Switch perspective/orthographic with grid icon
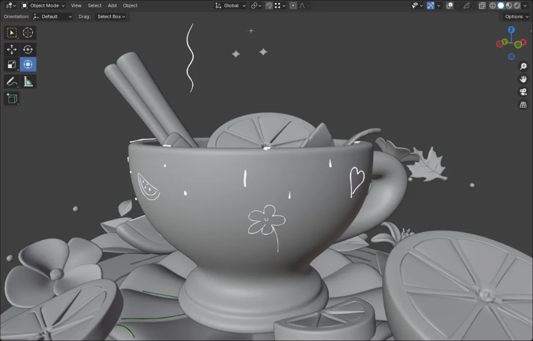This screenshot has height=341, width=533. click(x=523, y=105)
